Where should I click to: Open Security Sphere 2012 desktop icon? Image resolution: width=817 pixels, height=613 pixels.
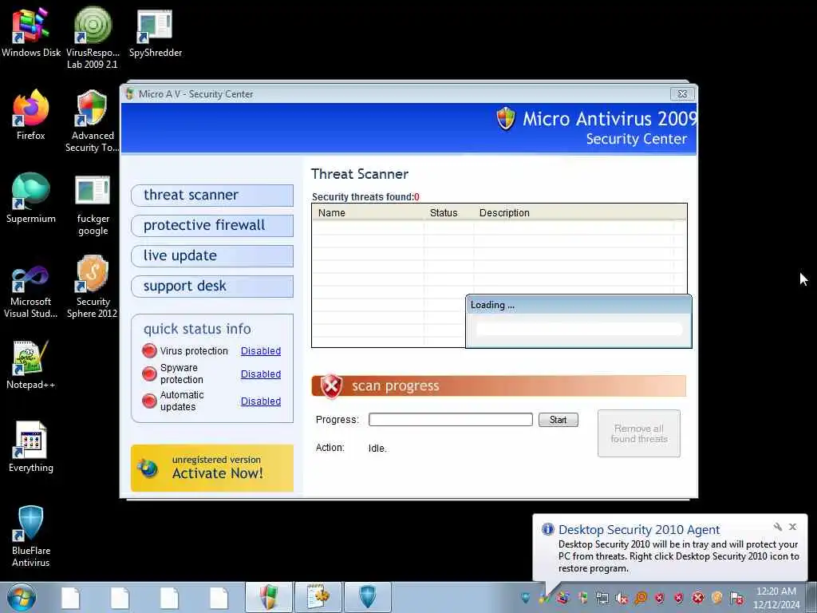tap(93, 287)
